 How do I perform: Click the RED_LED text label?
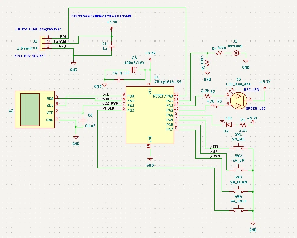[x=251, y=90]
